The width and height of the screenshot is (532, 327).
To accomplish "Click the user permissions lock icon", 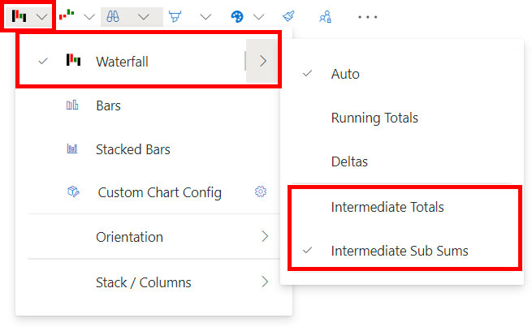I will [325, 16].
